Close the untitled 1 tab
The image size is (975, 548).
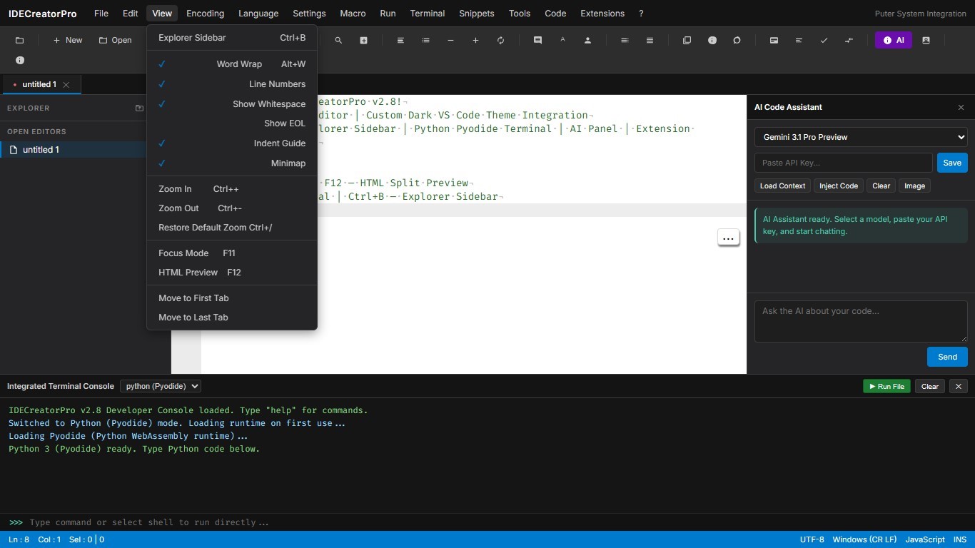click(66, 85)
